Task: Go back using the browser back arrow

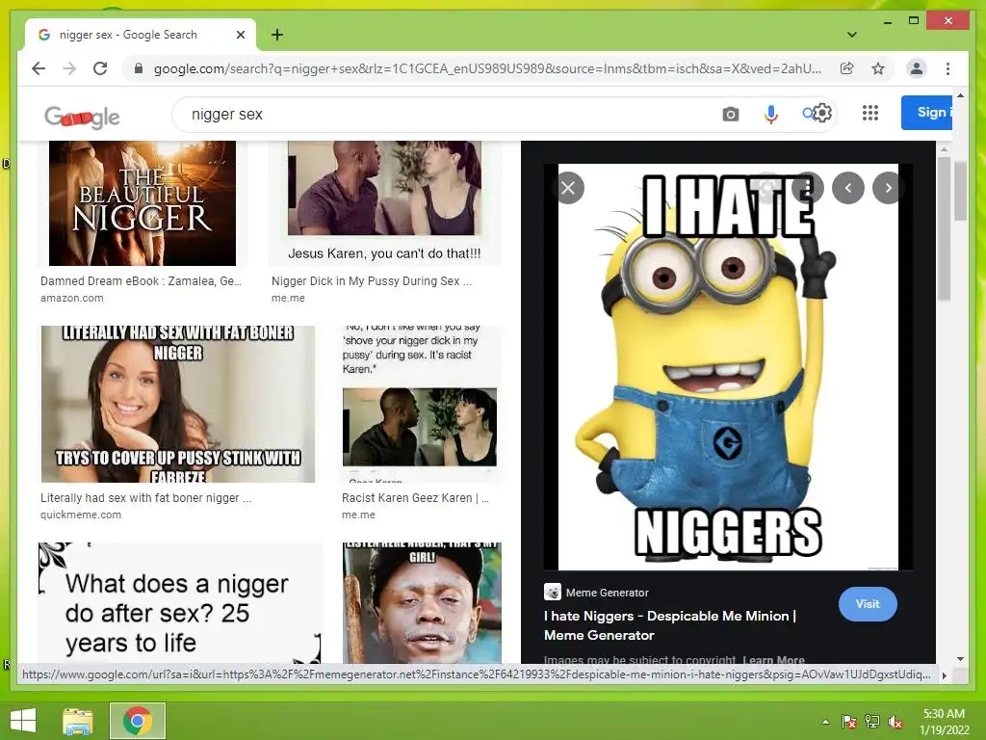Action: (x=39, y=68)
